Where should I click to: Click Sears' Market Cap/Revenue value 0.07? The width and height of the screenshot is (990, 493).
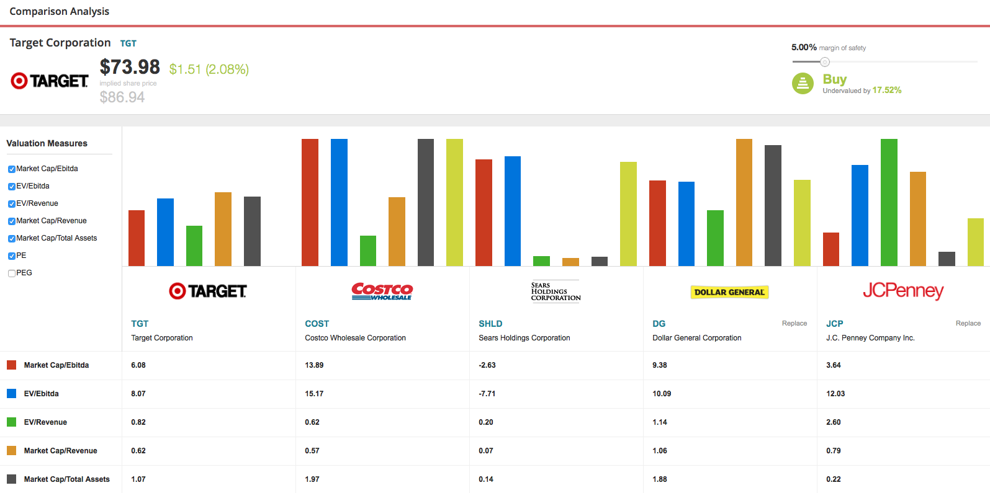coord(486,451)
